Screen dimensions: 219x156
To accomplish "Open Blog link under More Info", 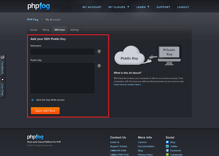I will [141, 151].
